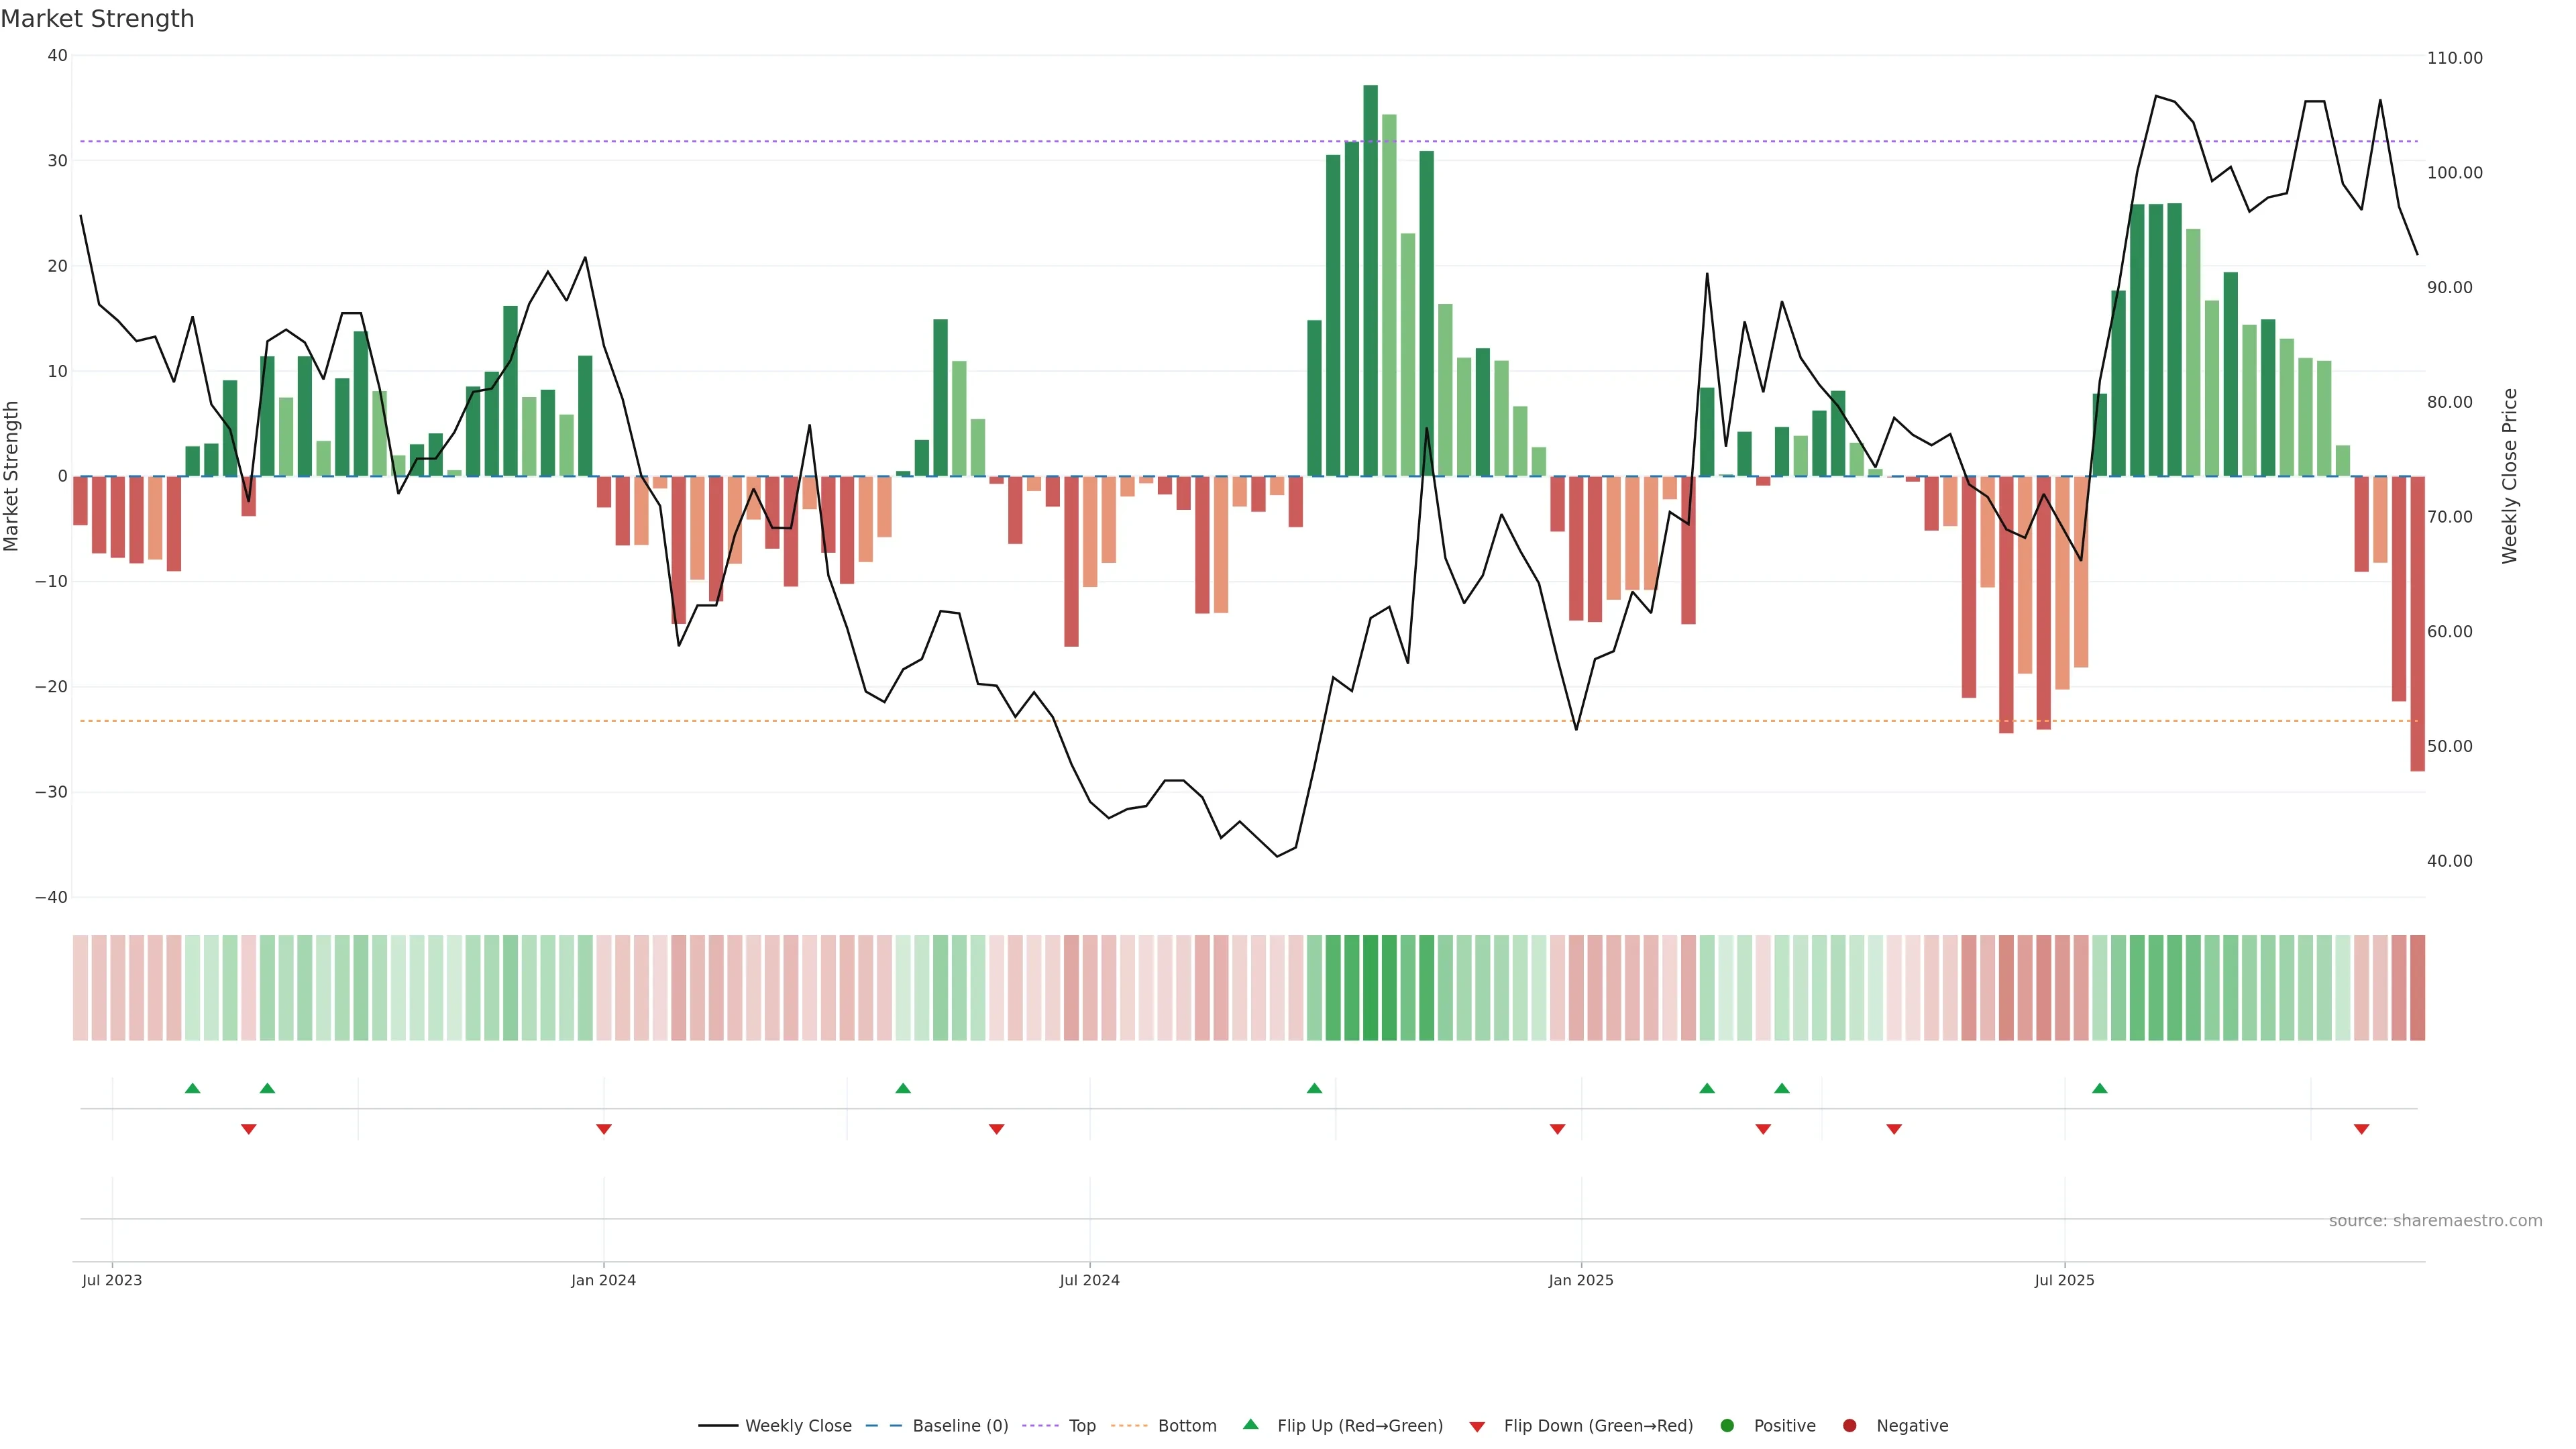Click the Jan 2025 x-axis label
This screenshot has height=1449, width=2576.
coord(1581,1280)
